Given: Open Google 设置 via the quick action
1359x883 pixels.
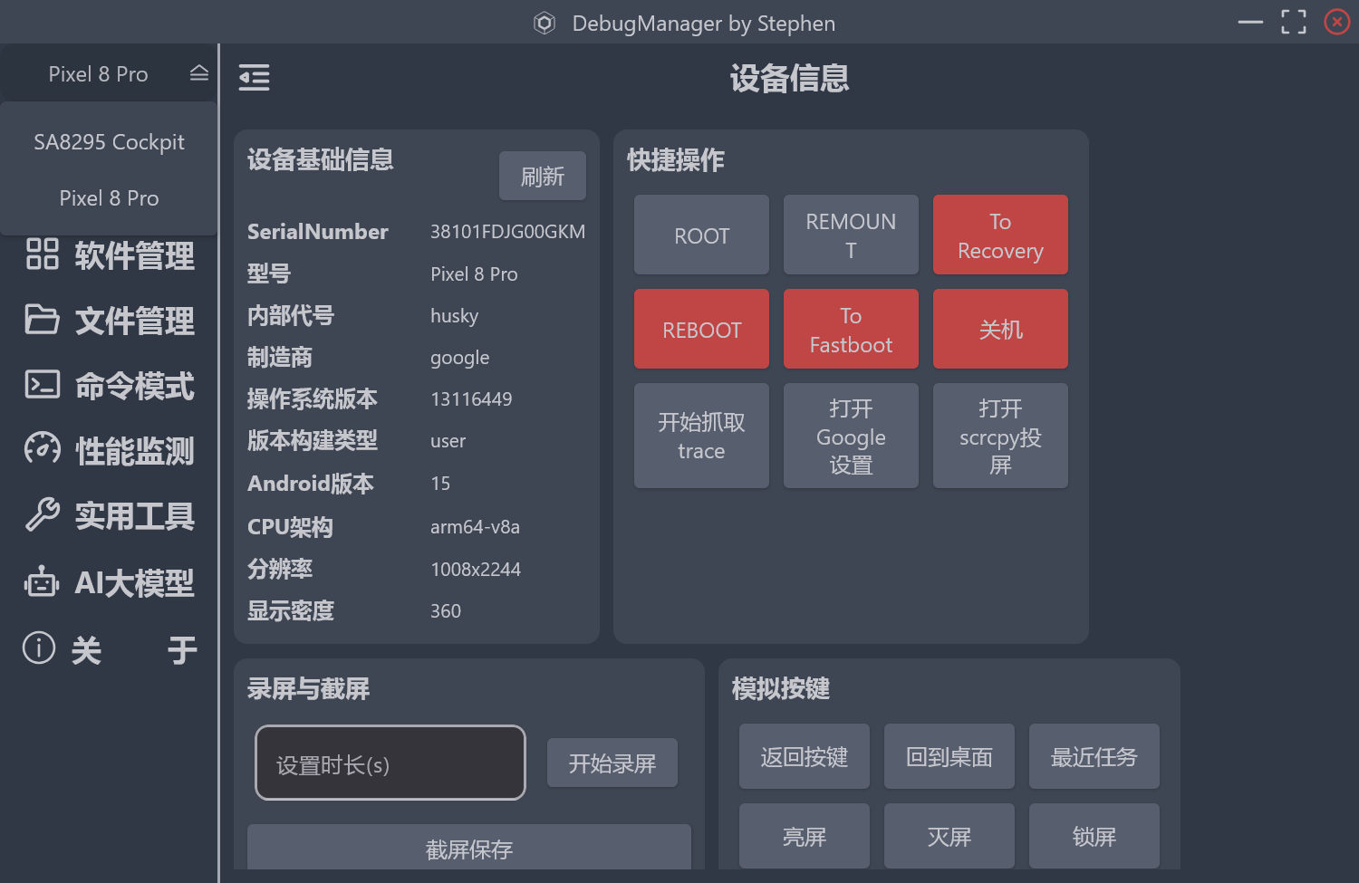Looking at the screenshot, I should click(x=851, y=436).
